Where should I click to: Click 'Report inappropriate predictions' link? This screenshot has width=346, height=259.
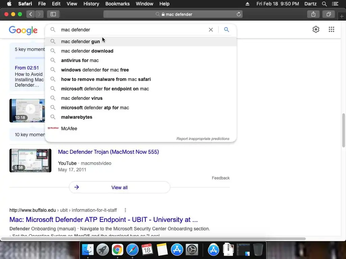point(203,139)
